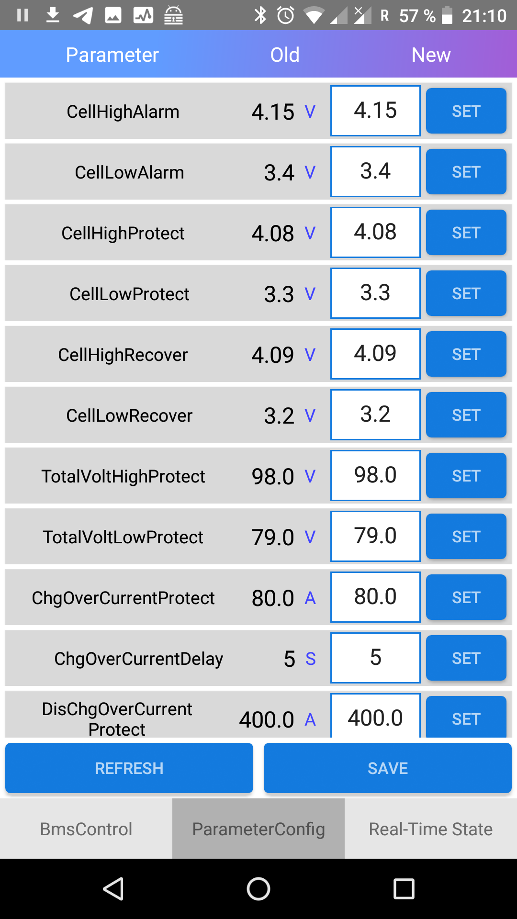Apply SET on the TotalVoltHighProtect row

click(x=466, y=476)
